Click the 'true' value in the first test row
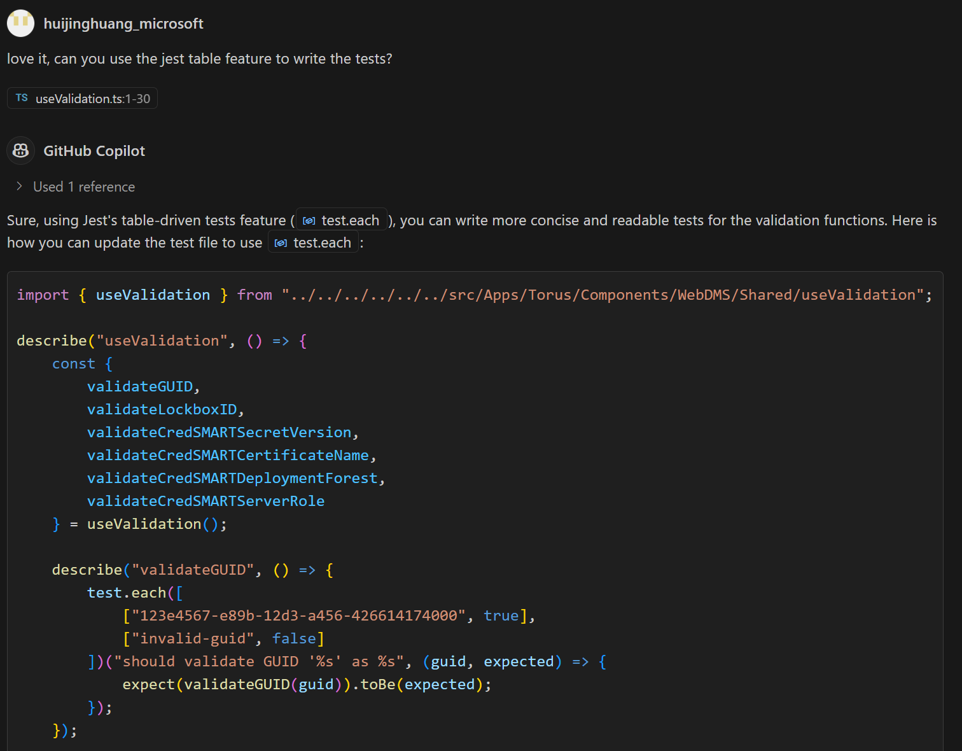Screen dimensions: 962x751 501,615
